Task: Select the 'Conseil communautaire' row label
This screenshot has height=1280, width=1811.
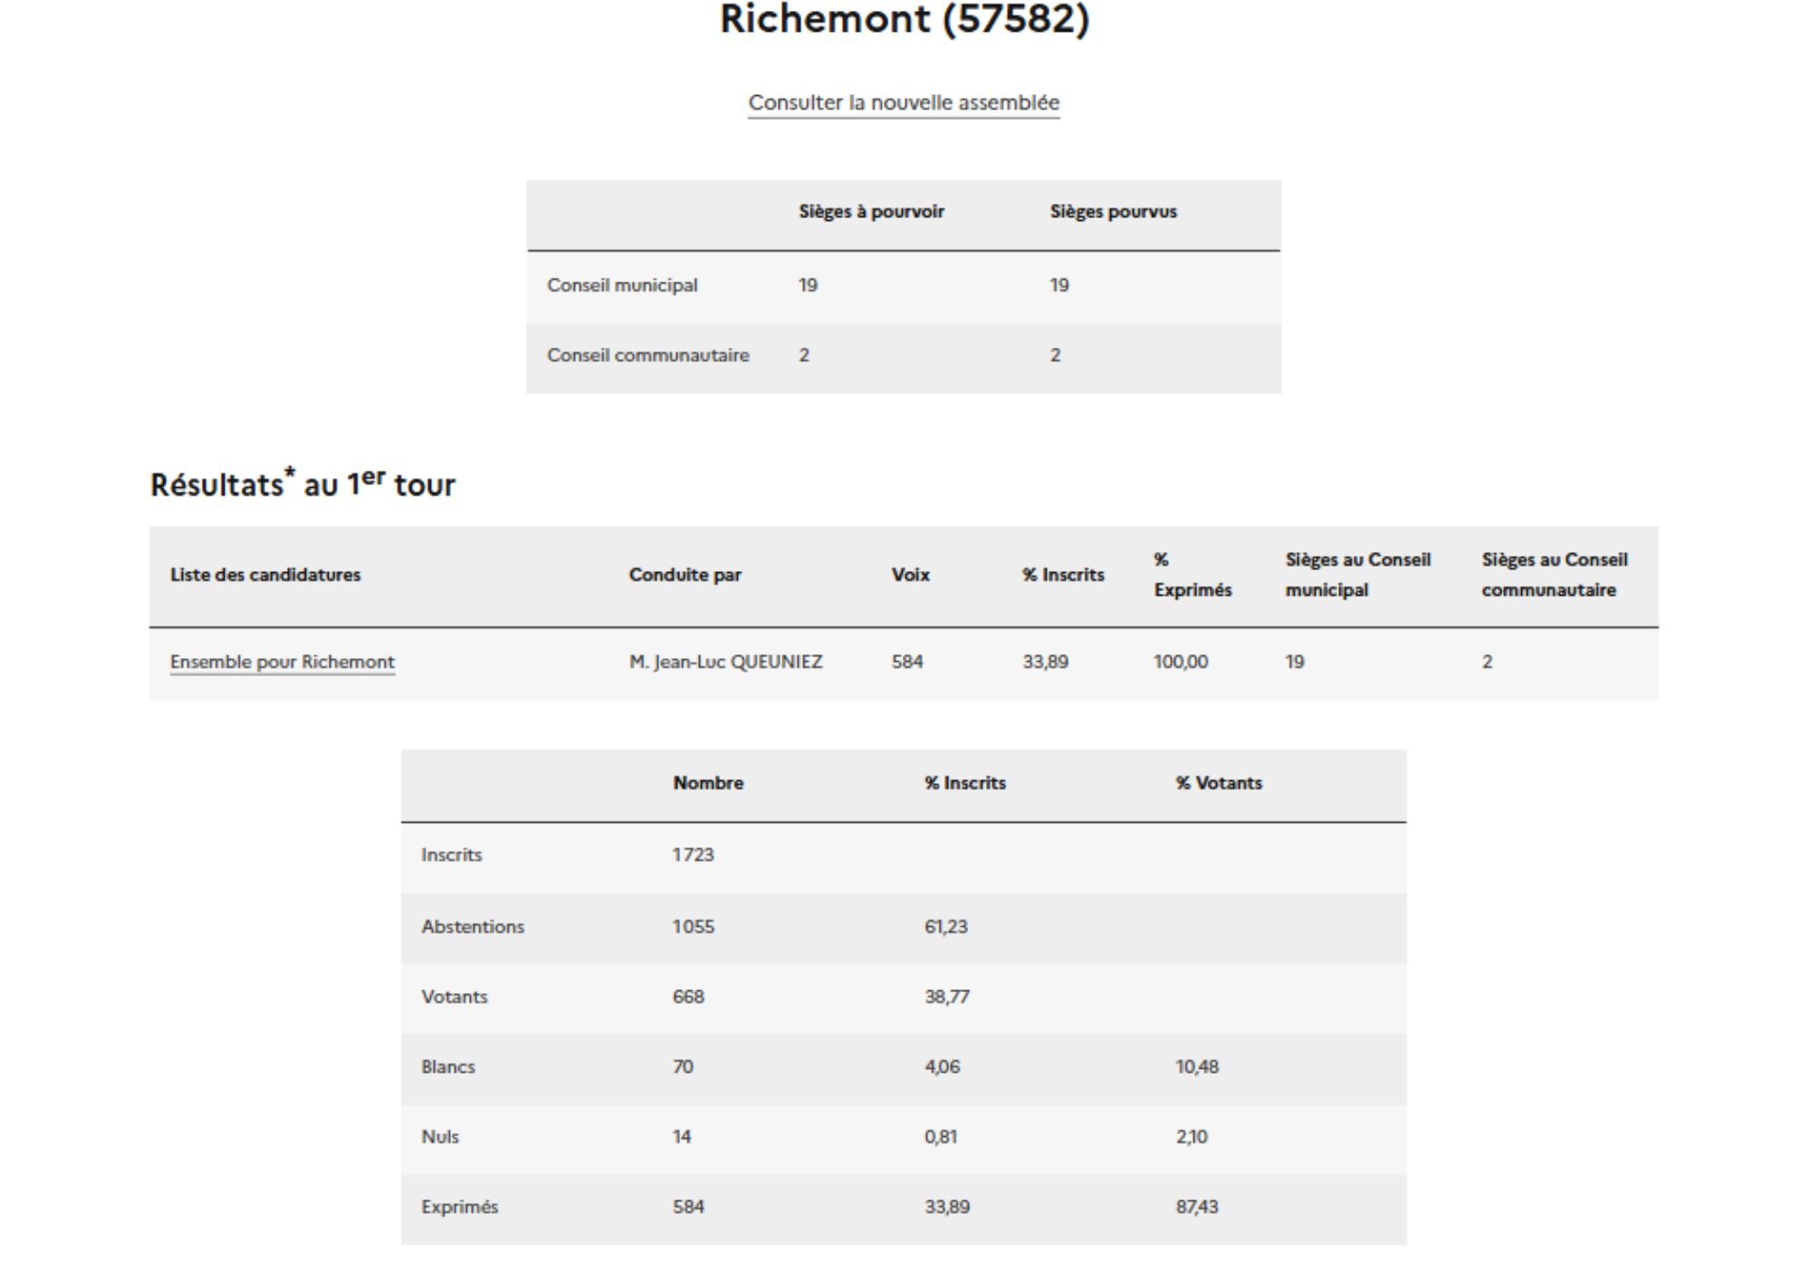Action: 647,355
